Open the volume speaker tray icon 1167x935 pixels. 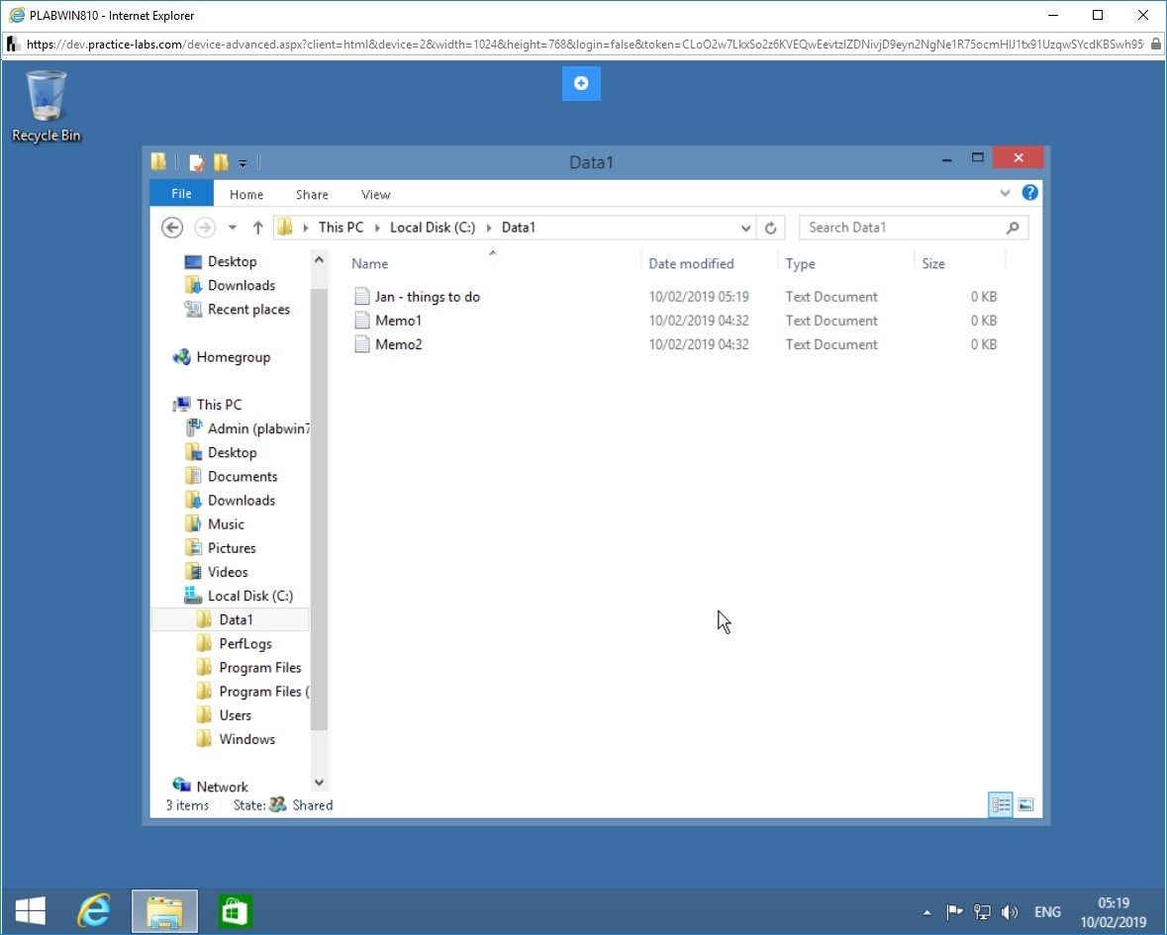[x=1010, y=911]
